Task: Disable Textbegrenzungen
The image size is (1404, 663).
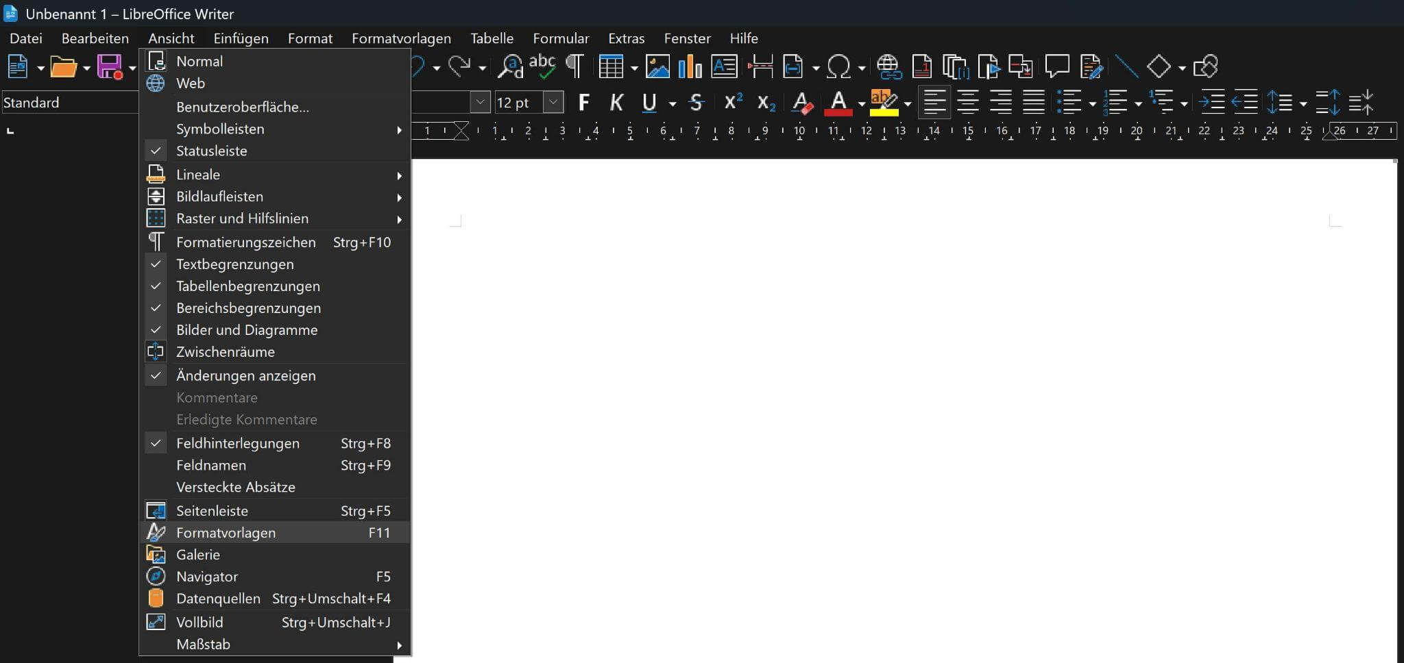Action: 234,264
